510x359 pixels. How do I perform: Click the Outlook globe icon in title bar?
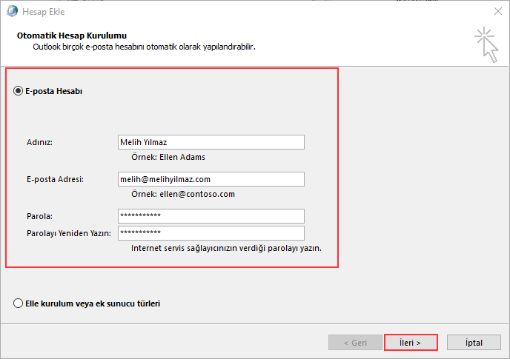11,10
